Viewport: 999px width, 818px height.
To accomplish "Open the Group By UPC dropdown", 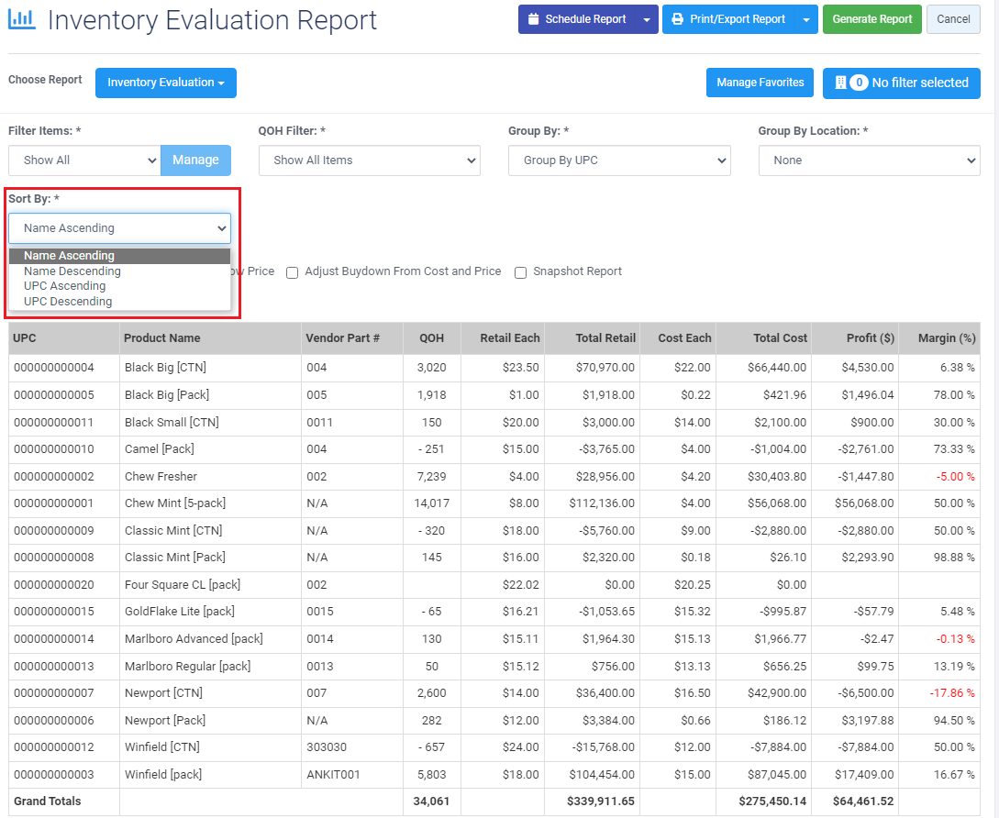I will pyautogui.click(x=619, y=160).
